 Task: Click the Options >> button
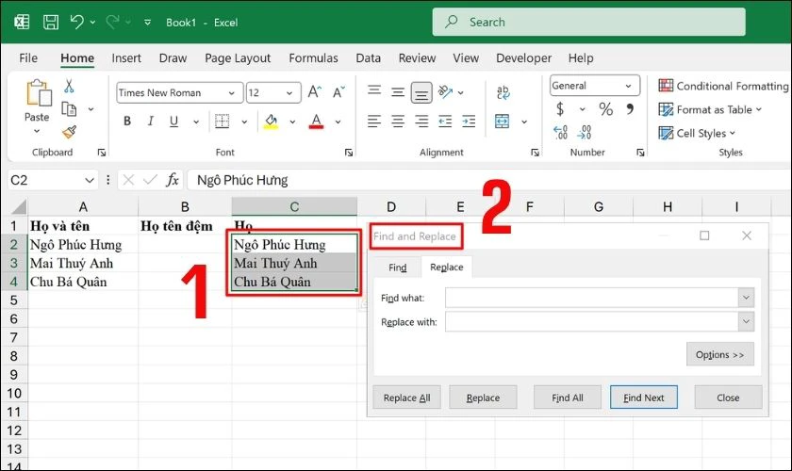[719, 354]
